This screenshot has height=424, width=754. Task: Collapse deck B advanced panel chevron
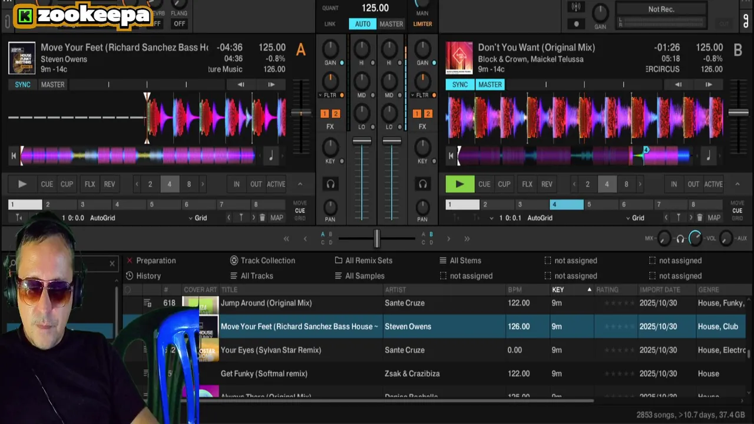click(737, 184)
